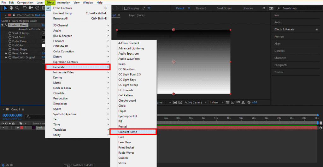Click the sync settings icon beside Search Help

point(271,8)
